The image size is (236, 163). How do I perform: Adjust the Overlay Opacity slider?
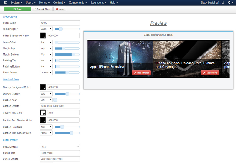pyautogui.click(x=67, y=94)
